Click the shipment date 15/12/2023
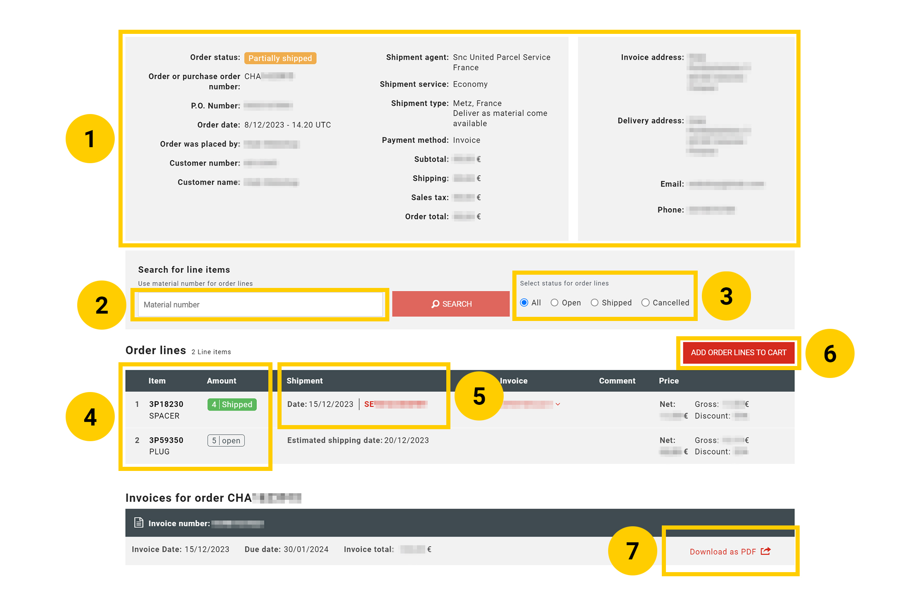This screenshot has height=606, width=919. [x=331, y=404]
